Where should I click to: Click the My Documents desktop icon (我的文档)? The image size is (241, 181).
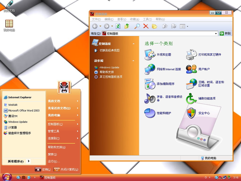coord(9,6)
